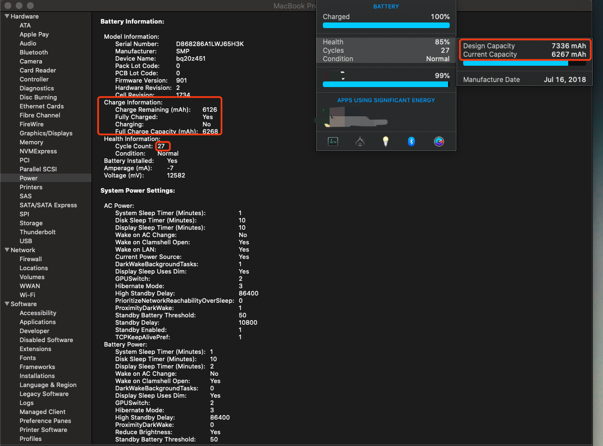Select ATA in the sidebar
This screenshot has height=446, width=603.
pos(25,25)
